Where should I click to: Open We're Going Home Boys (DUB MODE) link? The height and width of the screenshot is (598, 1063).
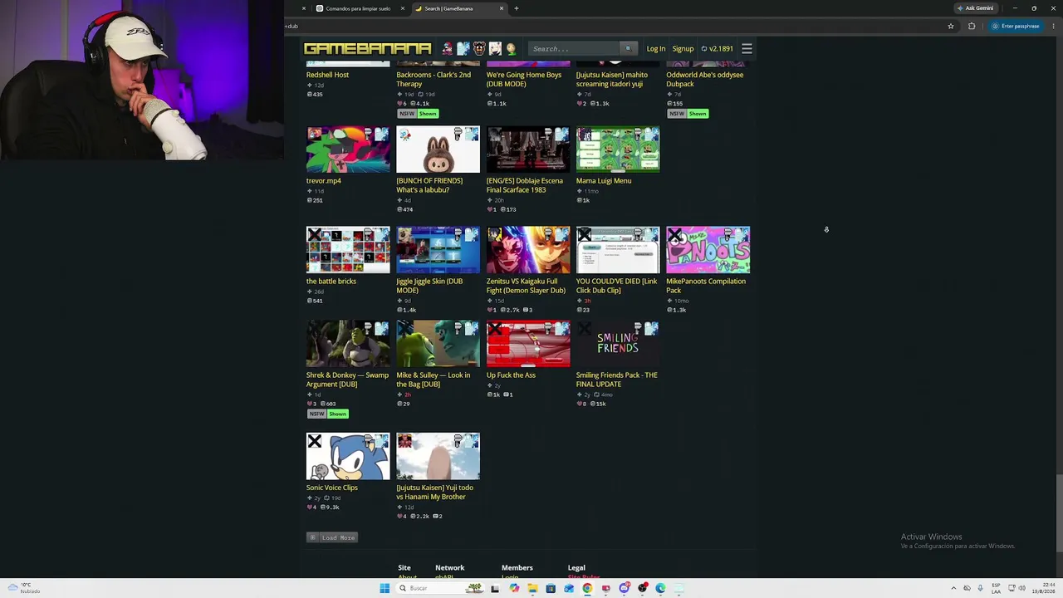pyautogui.click(x=524, y=80)
